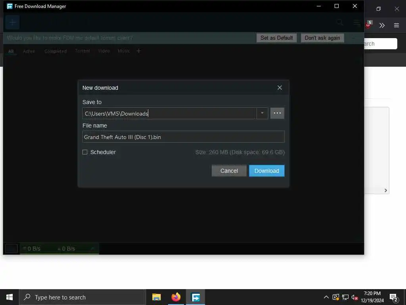Click the download speed 0 B/s indicator
The image size is (406, 305).
[x=32, y=249]
